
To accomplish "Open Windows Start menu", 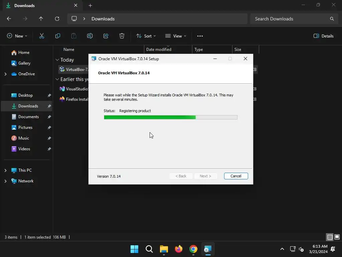I will [134, 249].
